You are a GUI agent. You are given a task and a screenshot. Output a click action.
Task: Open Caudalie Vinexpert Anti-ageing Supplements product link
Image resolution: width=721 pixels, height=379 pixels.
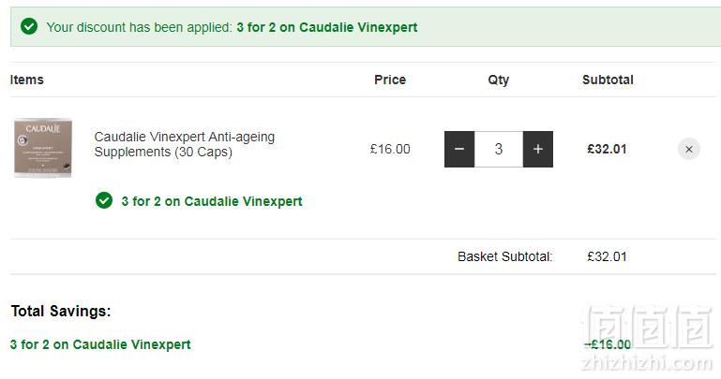tap(185, 144)
